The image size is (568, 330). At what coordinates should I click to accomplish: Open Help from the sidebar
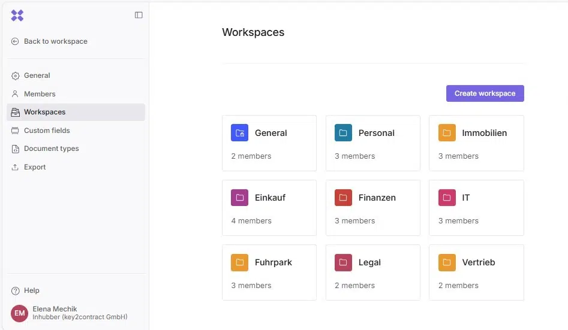[x=31, y=290]
